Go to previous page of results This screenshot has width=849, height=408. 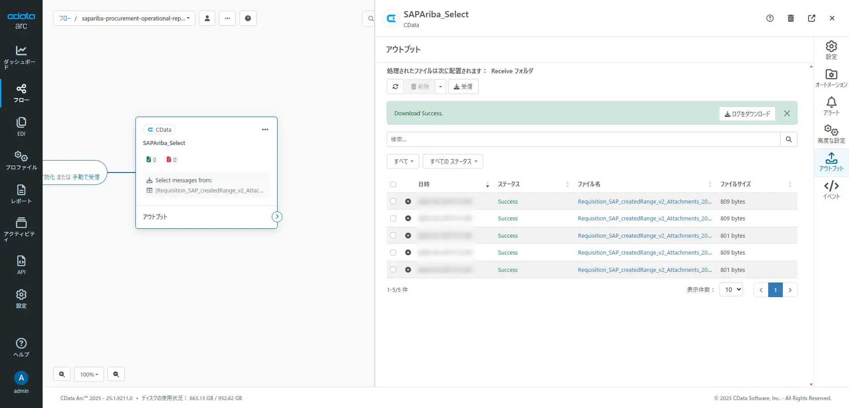click(x=761, y=290)
